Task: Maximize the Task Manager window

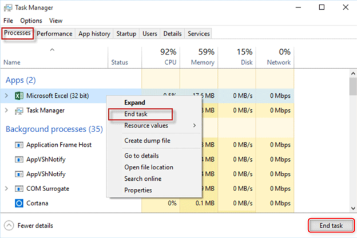Action: (322, 7)
